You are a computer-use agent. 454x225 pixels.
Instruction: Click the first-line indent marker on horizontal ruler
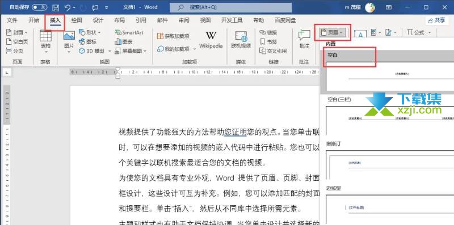click(117, 70)
